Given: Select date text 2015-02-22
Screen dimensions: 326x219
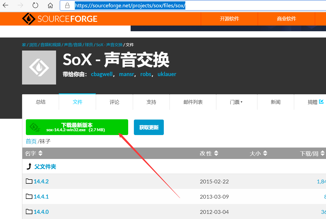Looking at the screenshot, I should pos(214,182).
